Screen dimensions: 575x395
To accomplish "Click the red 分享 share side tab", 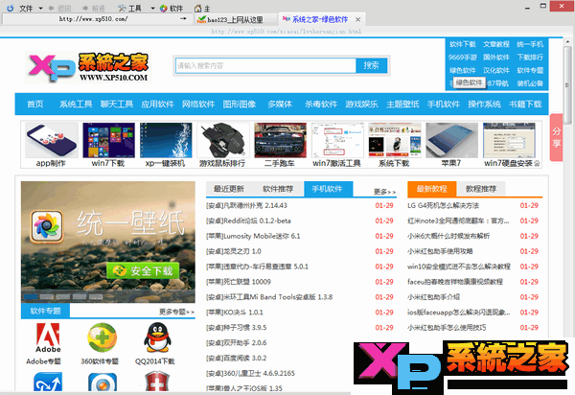I will [x=556, y=137].
